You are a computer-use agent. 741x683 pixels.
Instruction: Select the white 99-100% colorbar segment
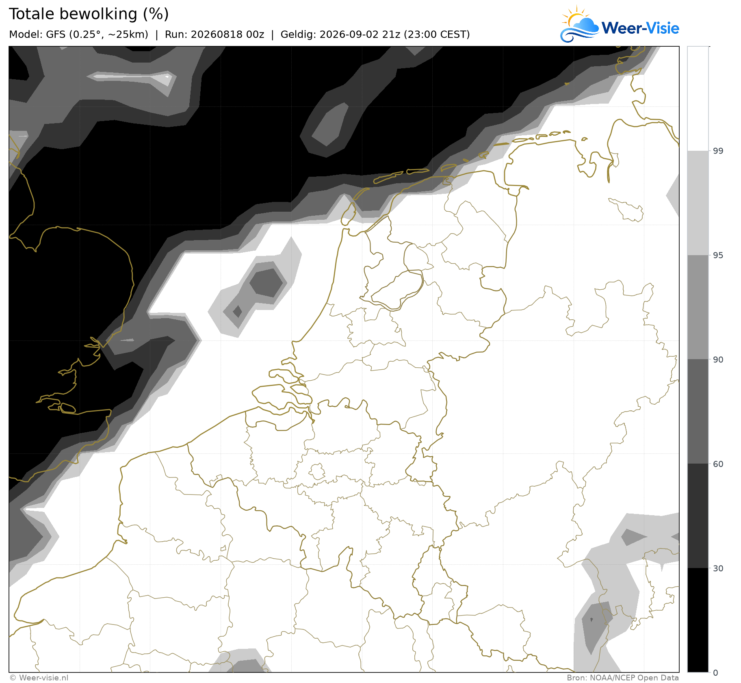[x=698, y=99]
